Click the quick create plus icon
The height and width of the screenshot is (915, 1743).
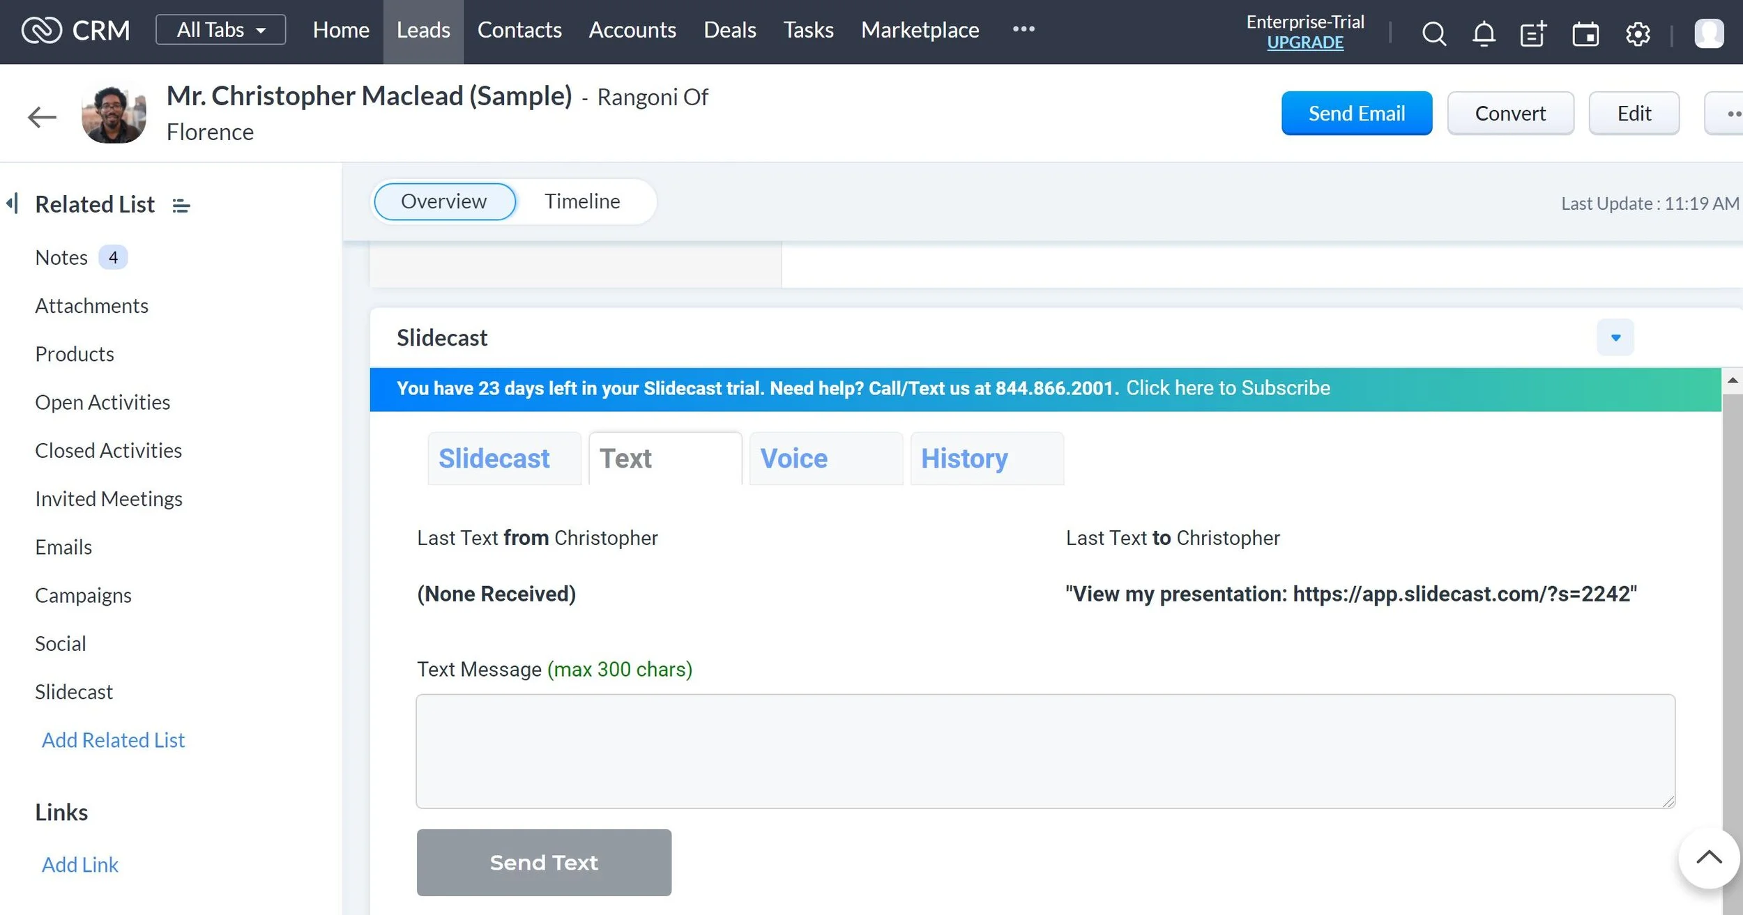tap(1533, 33)
